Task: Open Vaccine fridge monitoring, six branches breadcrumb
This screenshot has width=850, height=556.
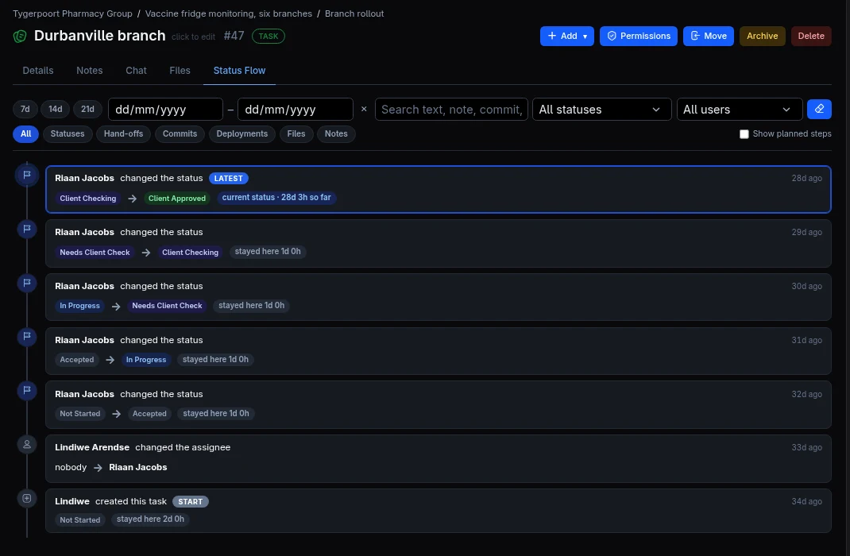Action: 229,14
